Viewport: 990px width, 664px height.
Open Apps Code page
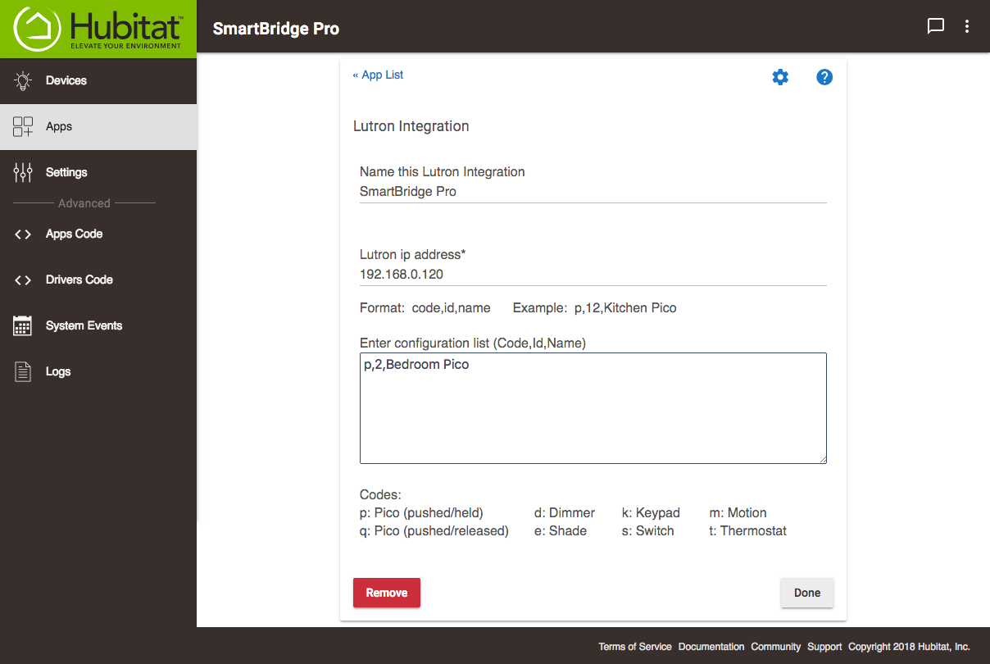point(98,234)
